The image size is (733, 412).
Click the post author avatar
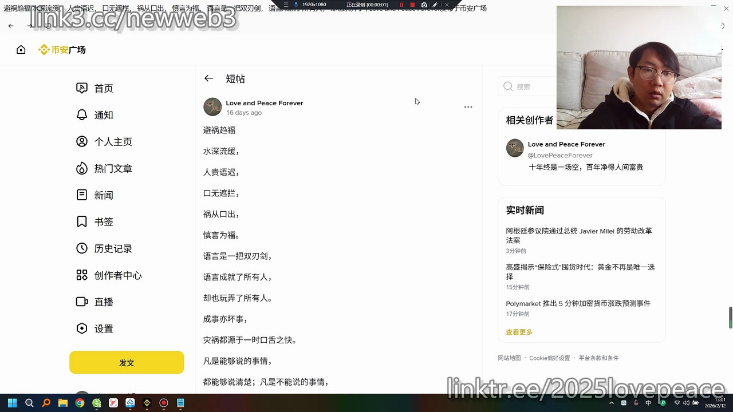[212, 107]
